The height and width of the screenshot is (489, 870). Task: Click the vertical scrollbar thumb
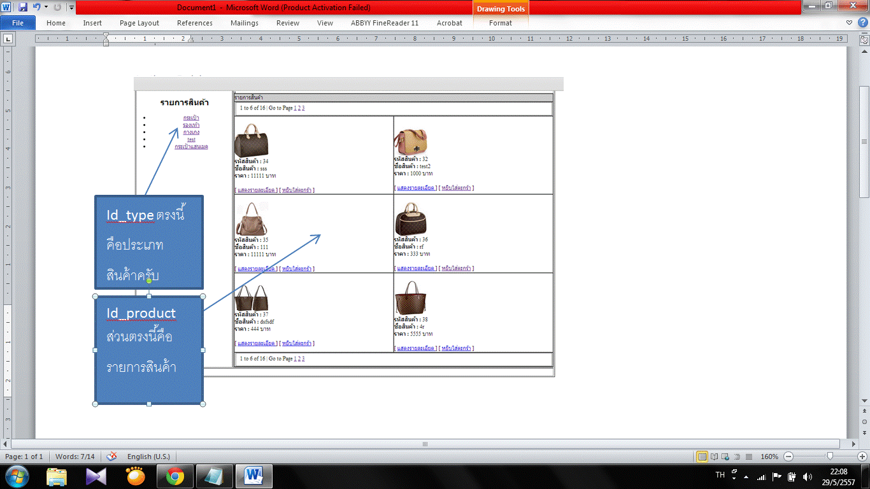pos(864,141)
